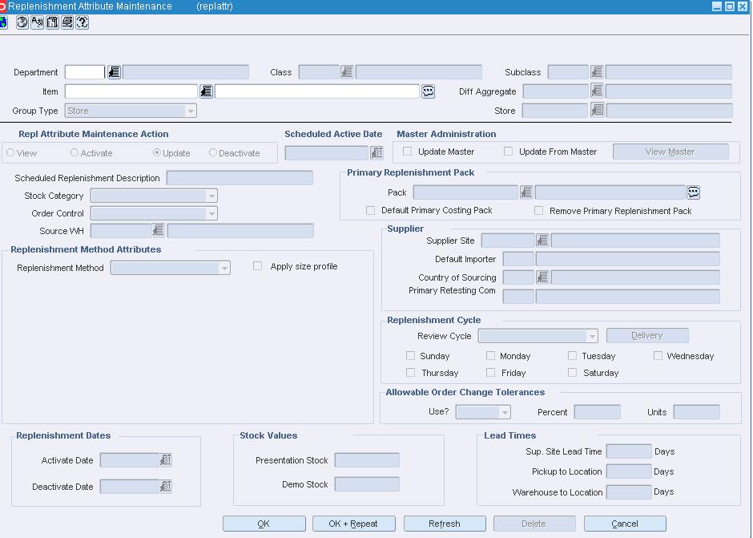Click the Clipboard toolbar icon
This screenshot has height=538, width=753.
pos(51,22)
